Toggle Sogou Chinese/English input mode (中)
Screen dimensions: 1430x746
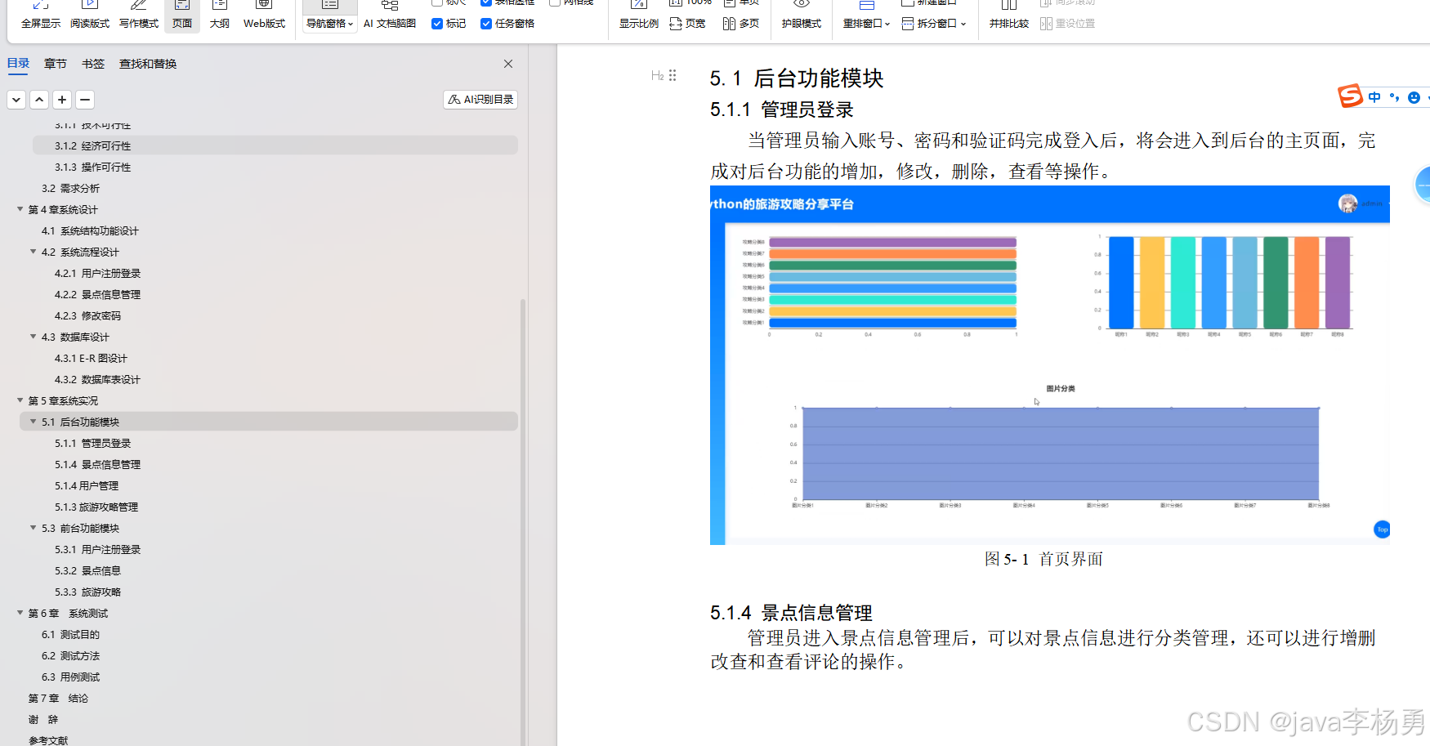pyautogui.click(x=1374, y=97)
